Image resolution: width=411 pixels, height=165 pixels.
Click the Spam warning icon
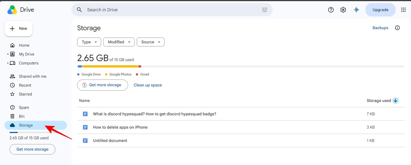click(x=12, y=107)
